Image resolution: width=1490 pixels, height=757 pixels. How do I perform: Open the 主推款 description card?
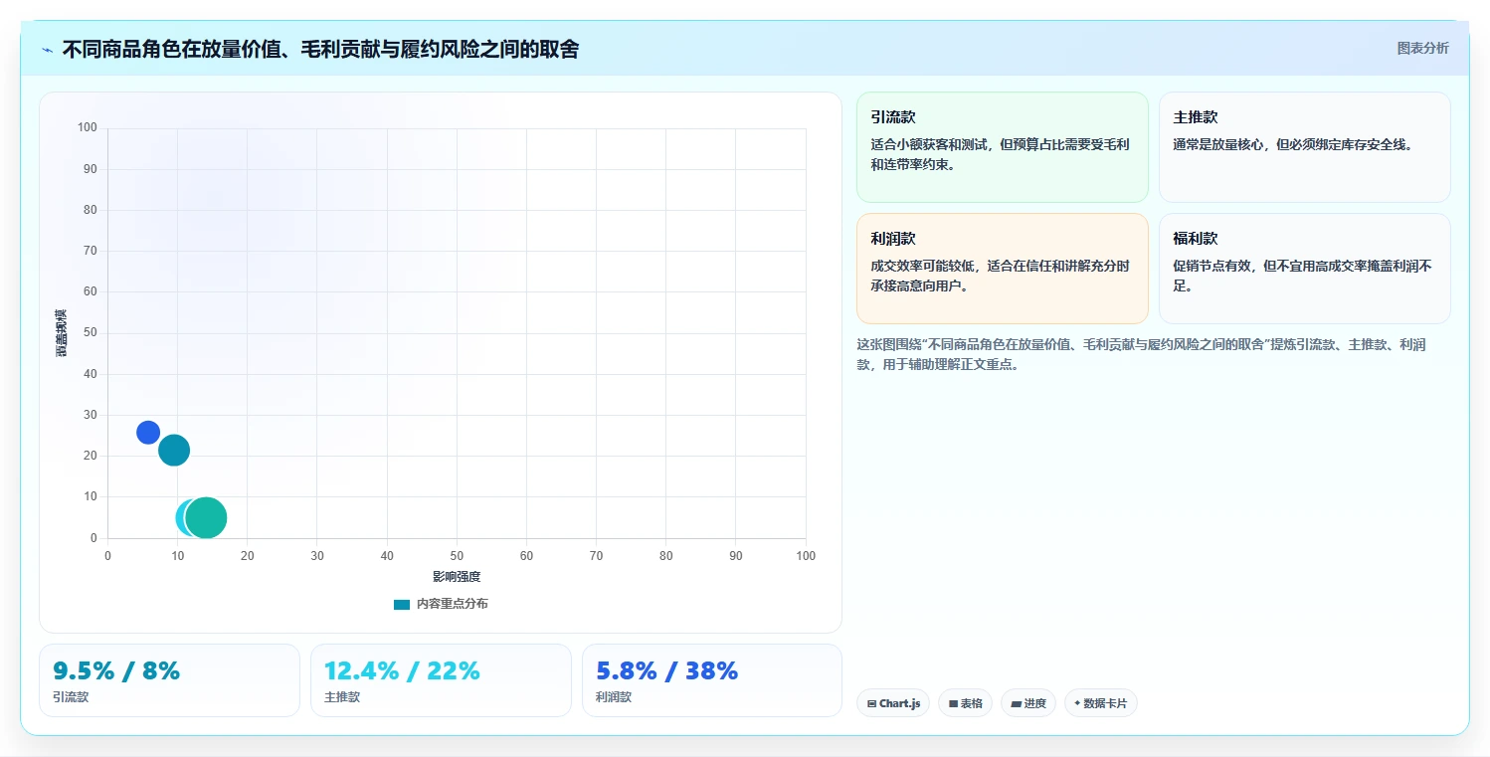point(1305,147)
